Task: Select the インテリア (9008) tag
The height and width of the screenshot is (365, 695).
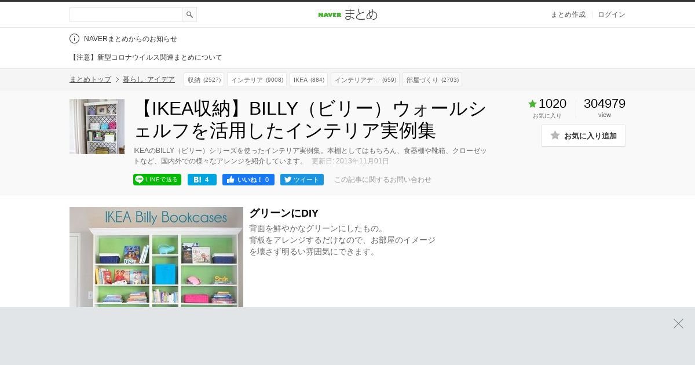Action: (x=257, y=79)
